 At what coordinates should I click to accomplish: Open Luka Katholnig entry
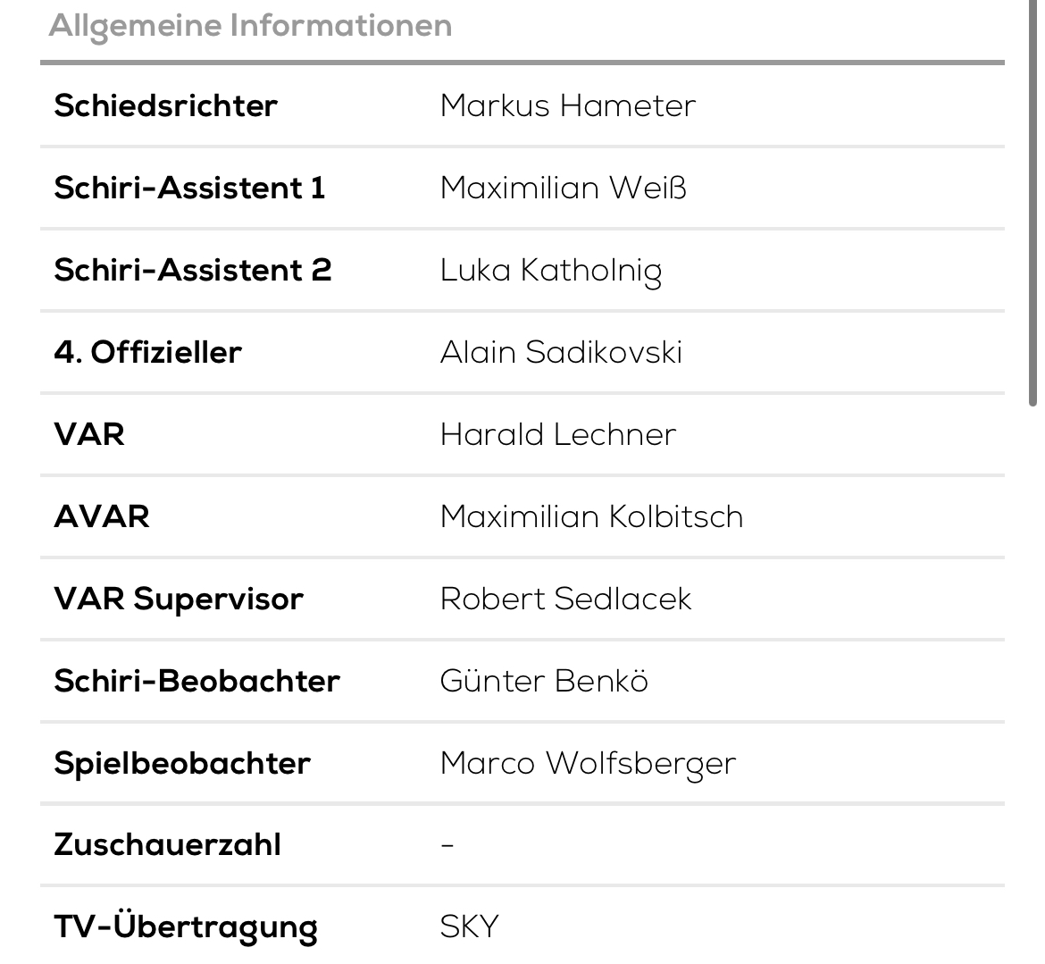tap(551, 272)
